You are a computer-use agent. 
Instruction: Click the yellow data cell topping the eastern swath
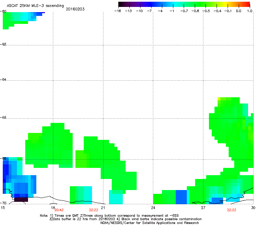[x=219, y=99]
